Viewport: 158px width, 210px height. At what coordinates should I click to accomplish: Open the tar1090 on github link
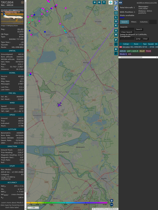coord(147,3)
